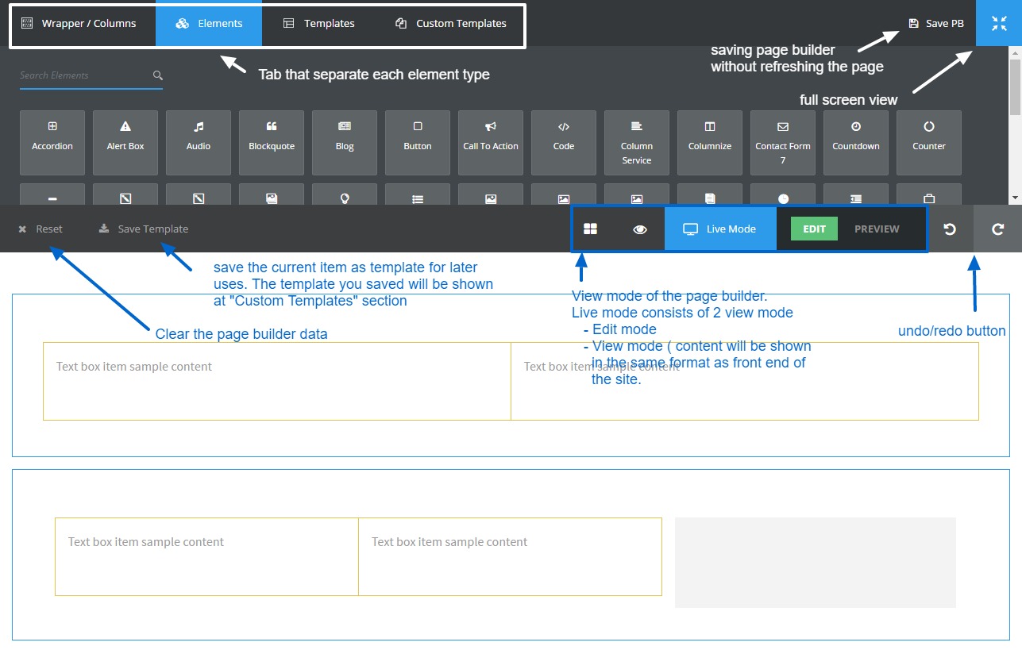The width and height of the screenshot is (1022, 650).
Task: Click the redo button
Action: (998, 229)
